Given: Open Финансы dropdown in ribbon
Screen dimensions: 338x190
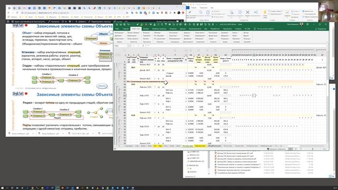Looking at the screenshot, I should (x=146, y=33).
